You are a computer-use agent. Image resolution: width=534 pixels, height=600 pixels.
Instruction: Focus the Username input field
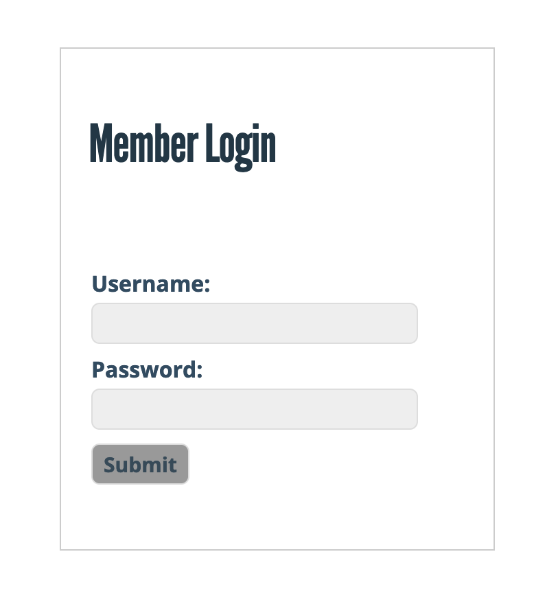[x=254, y=323]
